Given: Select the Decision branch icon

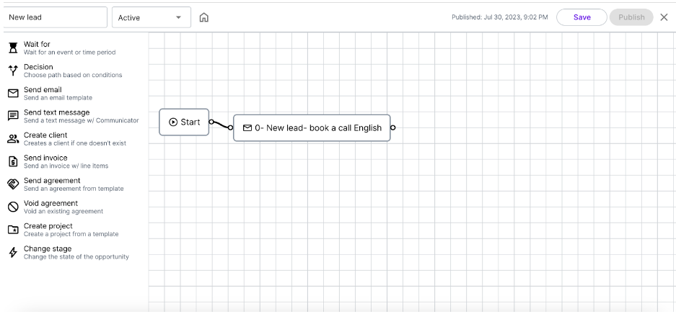Looking at the screenshot, I should coord(13,71).
